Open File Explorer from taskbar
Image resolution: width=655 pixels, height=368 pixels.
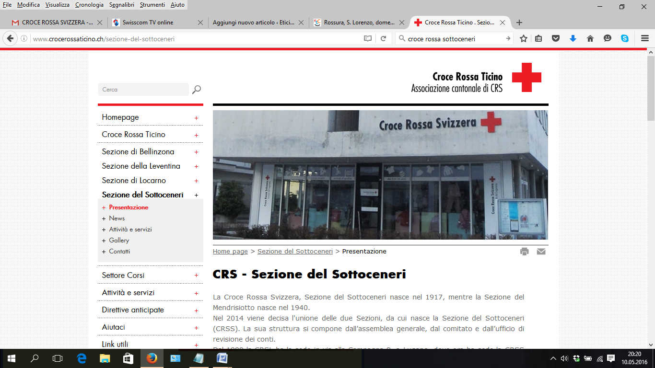[105, 358]
